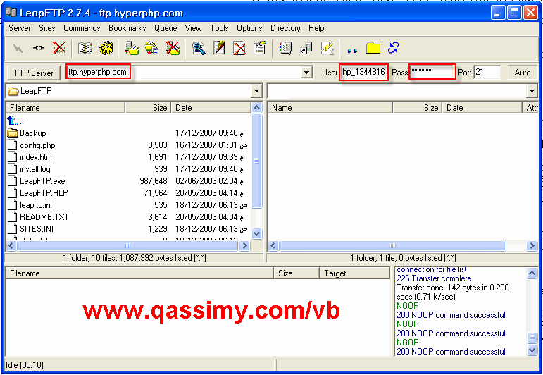
Task: Click the colored list pages toolbar icon
Action: point(286,48)
